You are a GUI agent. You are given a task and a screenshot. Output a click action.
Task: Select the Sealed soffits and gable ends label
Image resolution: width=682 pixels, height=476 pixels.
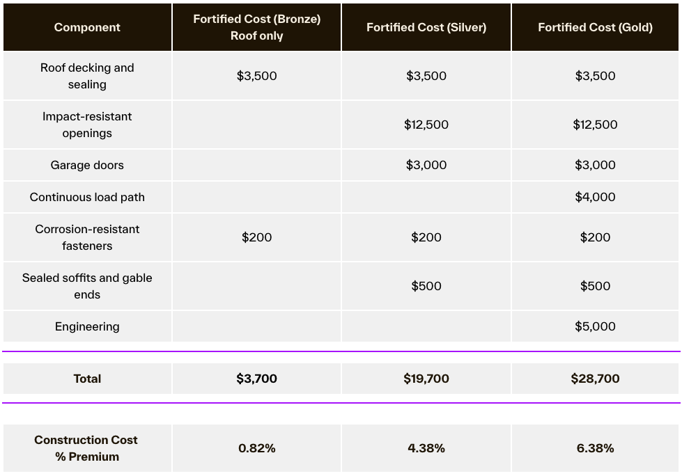click(87, 286)
